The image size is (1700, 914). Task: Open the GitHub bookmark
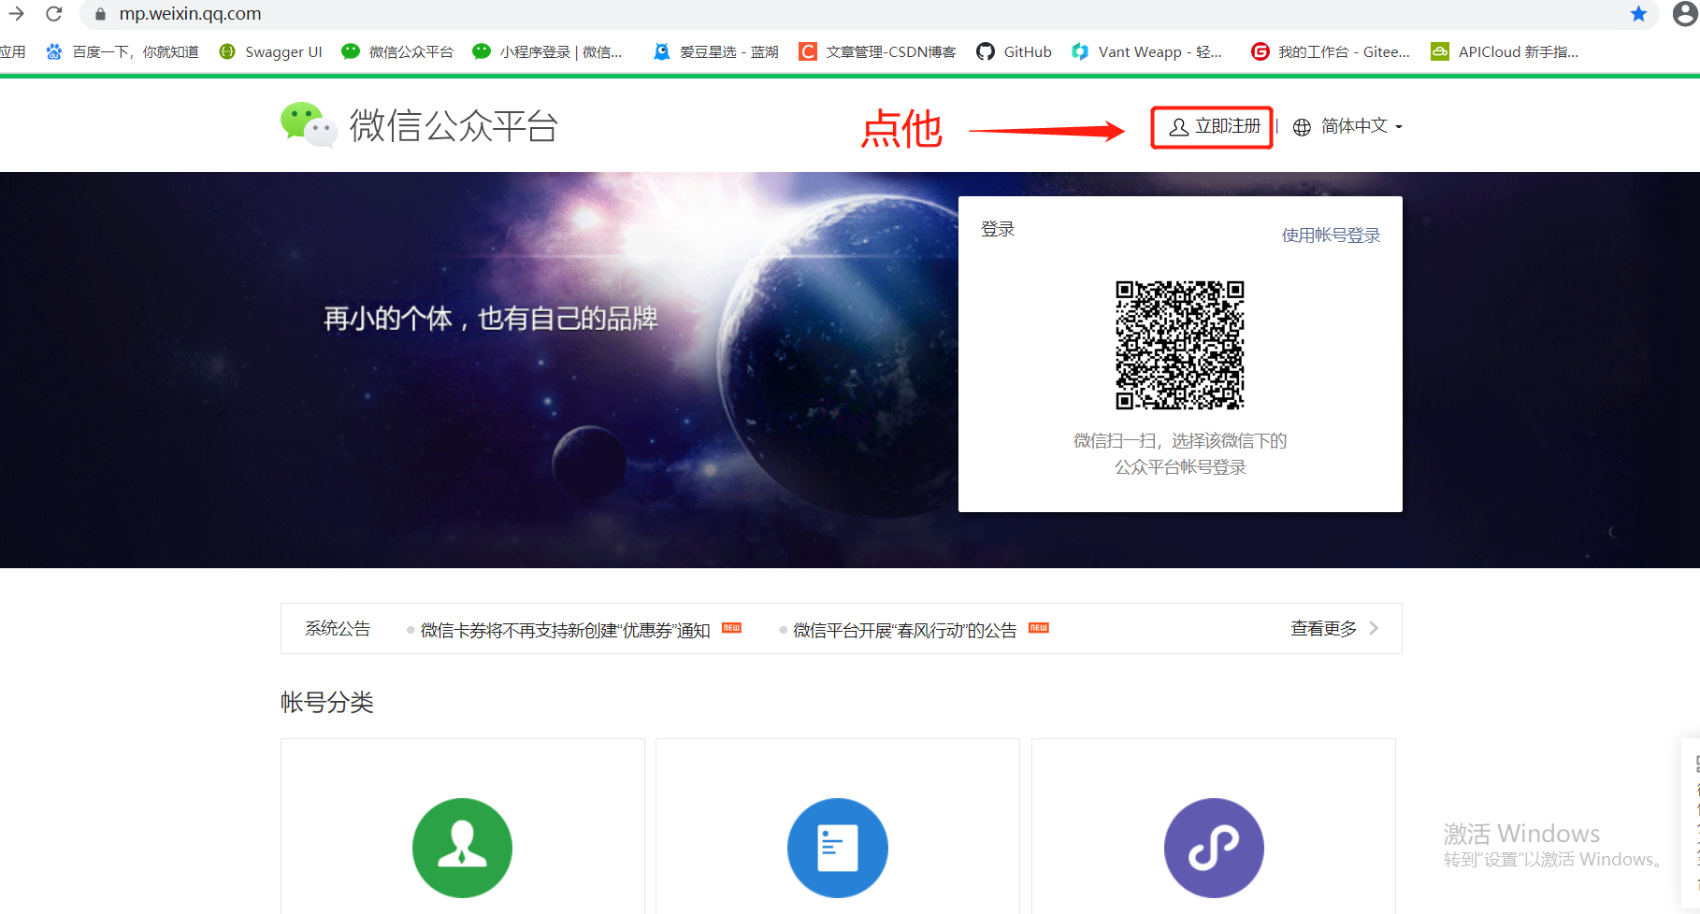(x=1014, y=51)
